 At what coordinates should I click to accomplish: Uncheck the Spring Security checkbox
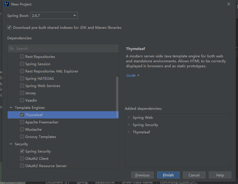coord(22,151)
